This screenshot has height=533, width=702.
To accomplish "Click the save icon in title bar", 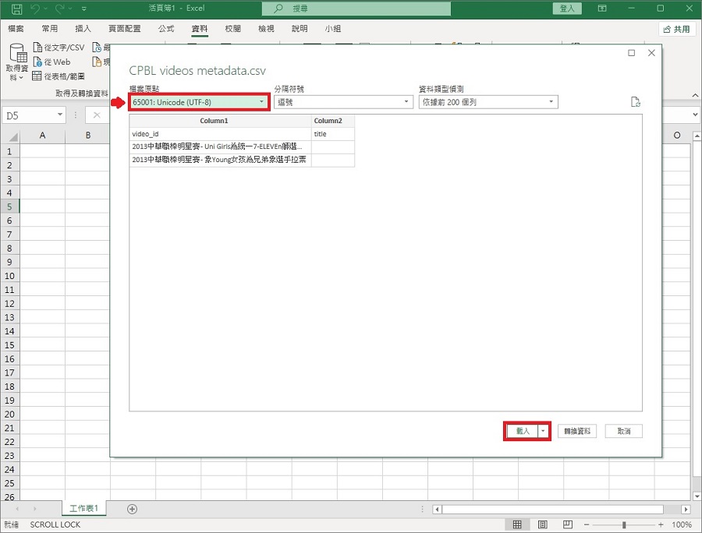I will [16, 9].
